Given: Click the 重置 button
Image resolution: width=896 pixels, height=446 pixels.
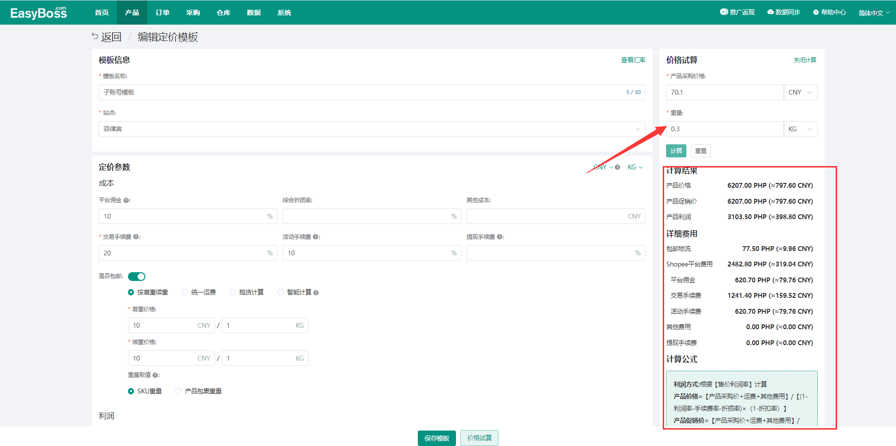Looking at the screenshot, I should click(x=700, y=151).
